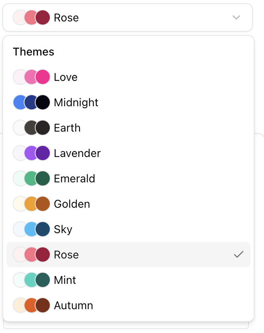Click the Autumn brown color swatches
Viewport: 264px width, 333px height.
pos(31,305)
